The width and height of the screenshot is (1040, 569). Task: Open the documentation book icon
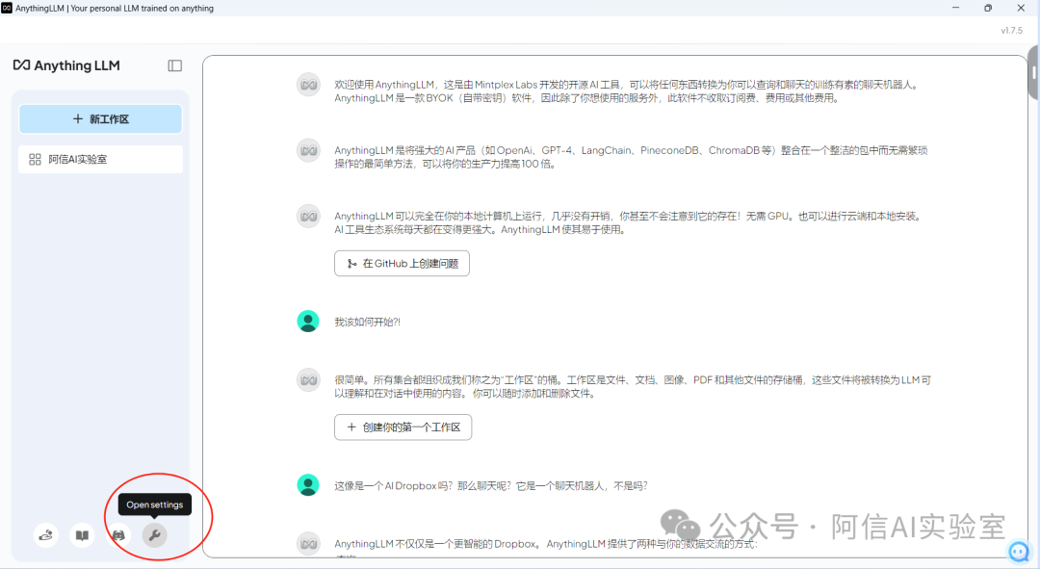[x=82, y=535]
